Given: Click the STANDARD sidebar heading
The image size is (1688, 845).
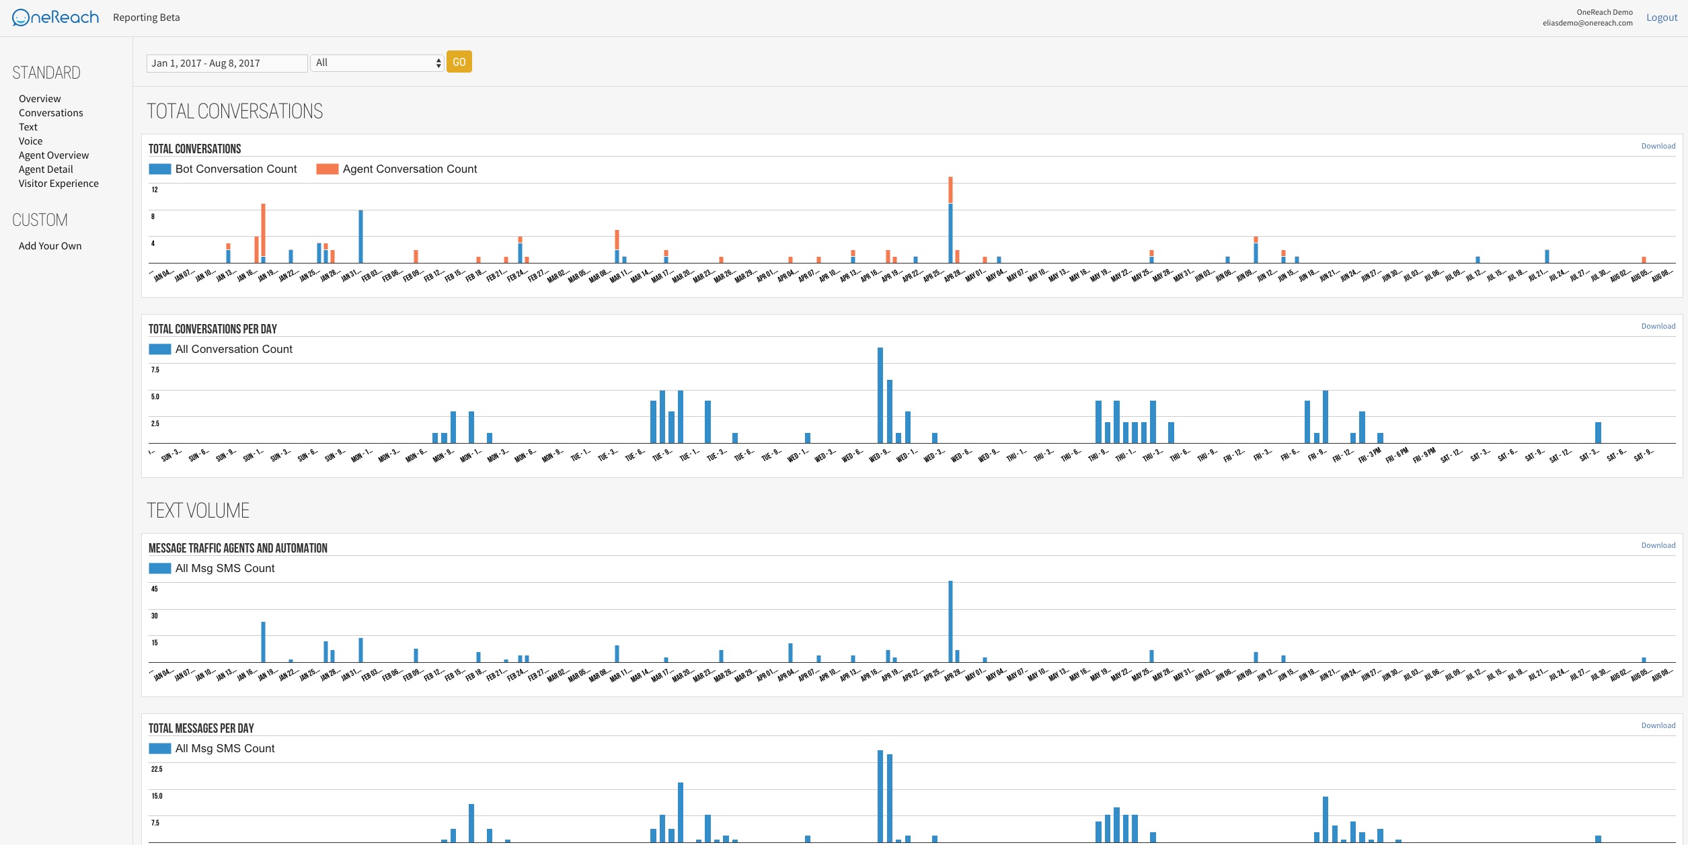Looking at the screenshot, I should pyautogui.click(x=46, y=73).
